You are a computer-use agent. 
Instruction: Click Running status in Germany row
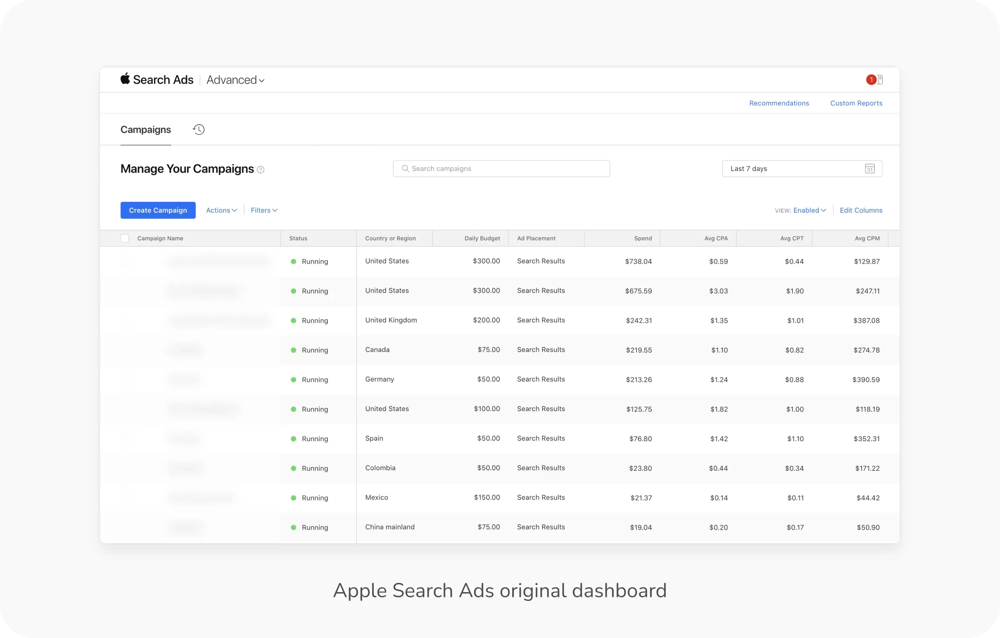click(315, 379)
